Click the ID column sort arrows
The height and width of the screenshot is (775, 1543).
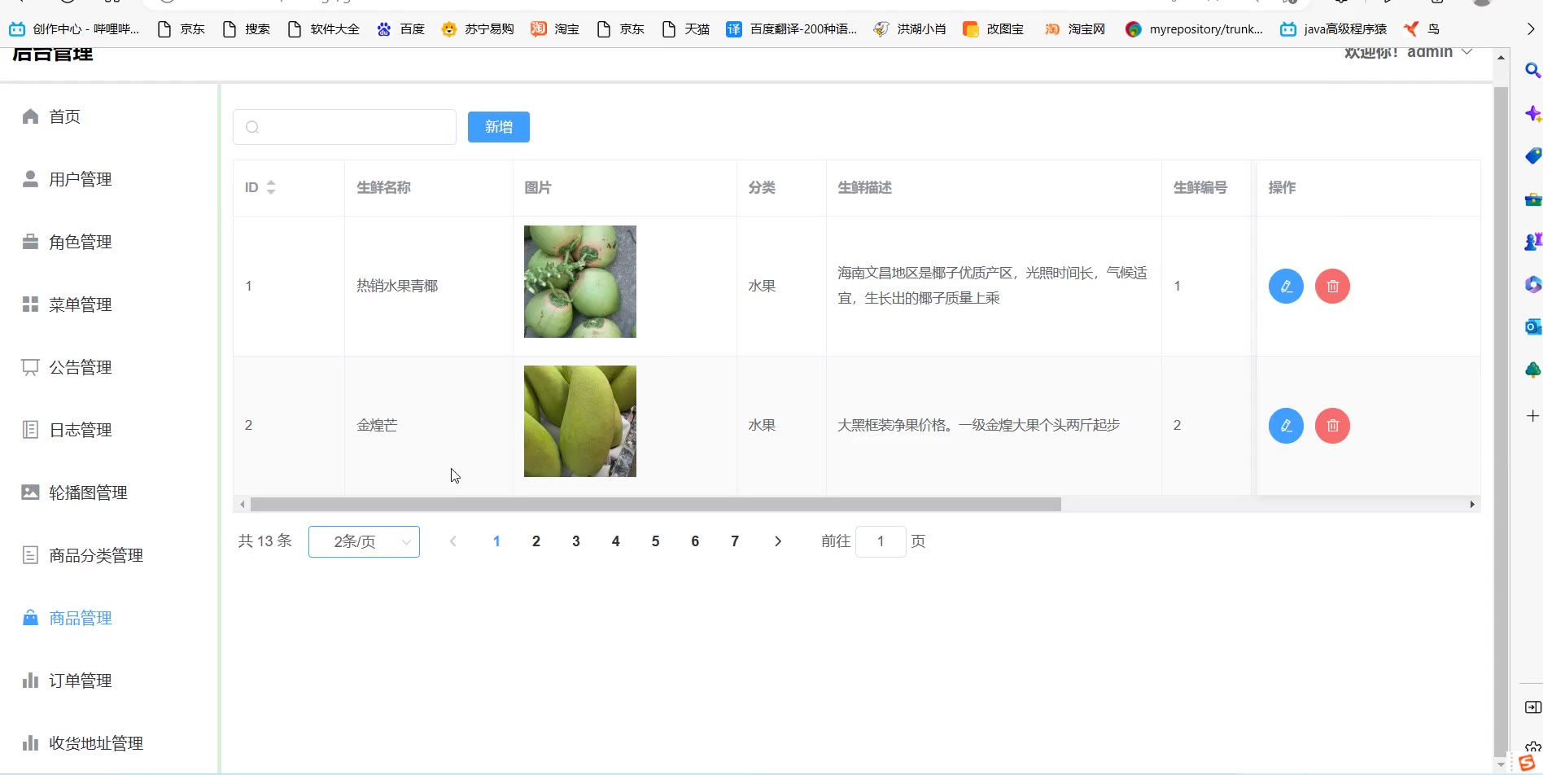(x=271, y=187)
